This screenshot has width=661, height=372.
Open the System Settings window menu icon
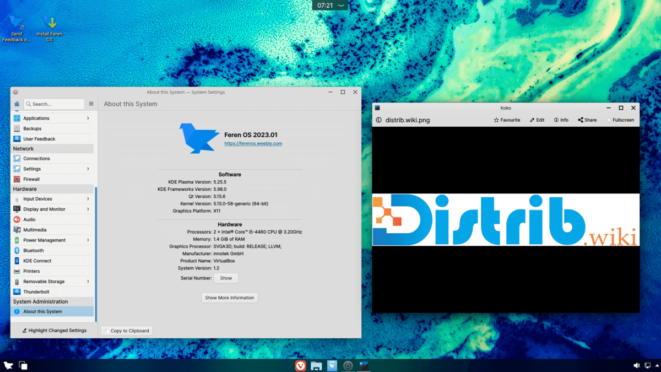click(x=15, y=92)
